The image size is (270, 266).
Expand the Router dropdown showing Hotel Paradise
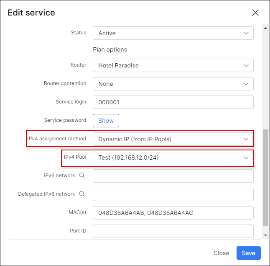point(173,65)
